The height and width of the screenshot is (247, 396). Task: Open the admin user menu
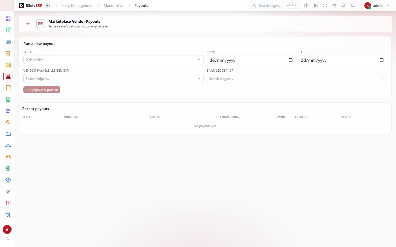[377, 5]
